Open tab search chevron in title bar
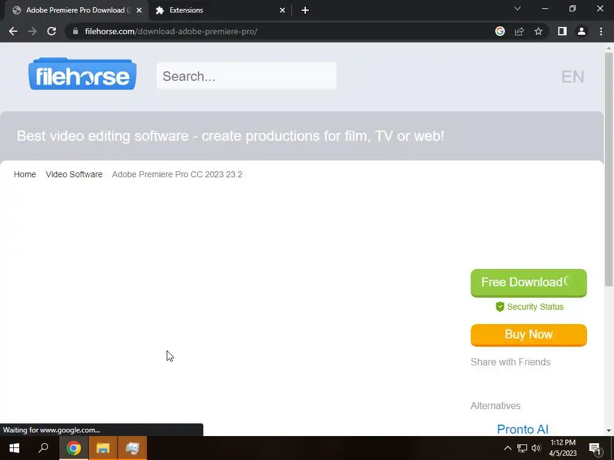Viewport: 614px width, 460px height. coord(517,8)
